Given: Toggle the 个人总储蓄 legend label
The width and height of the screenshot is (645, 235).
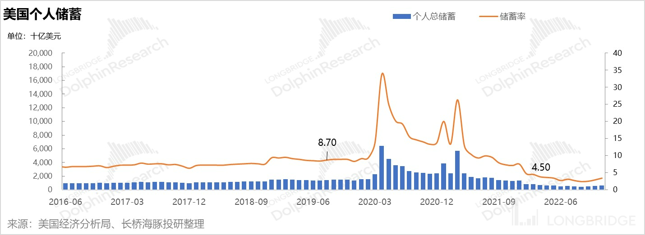Looking at the screenshot, I should (x=434, y=17).
